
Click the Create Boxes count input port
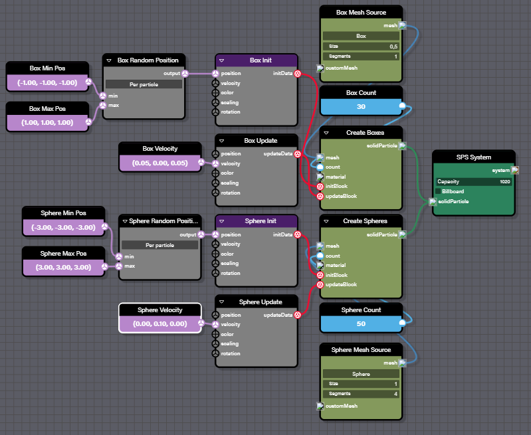(320, 167)
